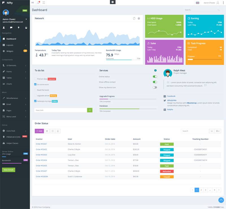Open Charts in the sidebar
The width and height of the screenshot is (226, 209).
(x=9, y=84)
